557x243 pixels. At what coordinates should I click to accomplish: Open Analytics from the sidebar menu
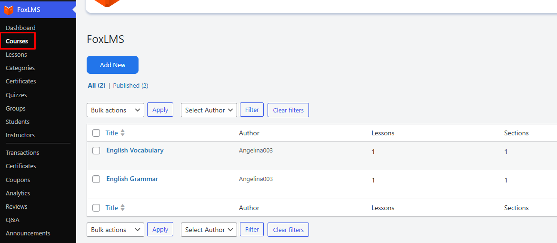coord(18,193)
